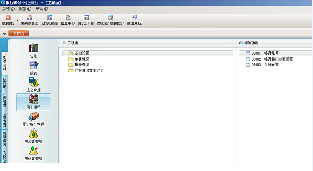The height and width of the screenshot is (171, 313).
Task: Select the 主控台 tab
Action: point(18,33)
